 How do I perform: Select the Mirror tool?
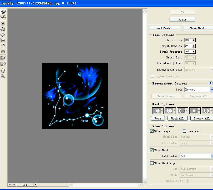click(x=3, y=46)
